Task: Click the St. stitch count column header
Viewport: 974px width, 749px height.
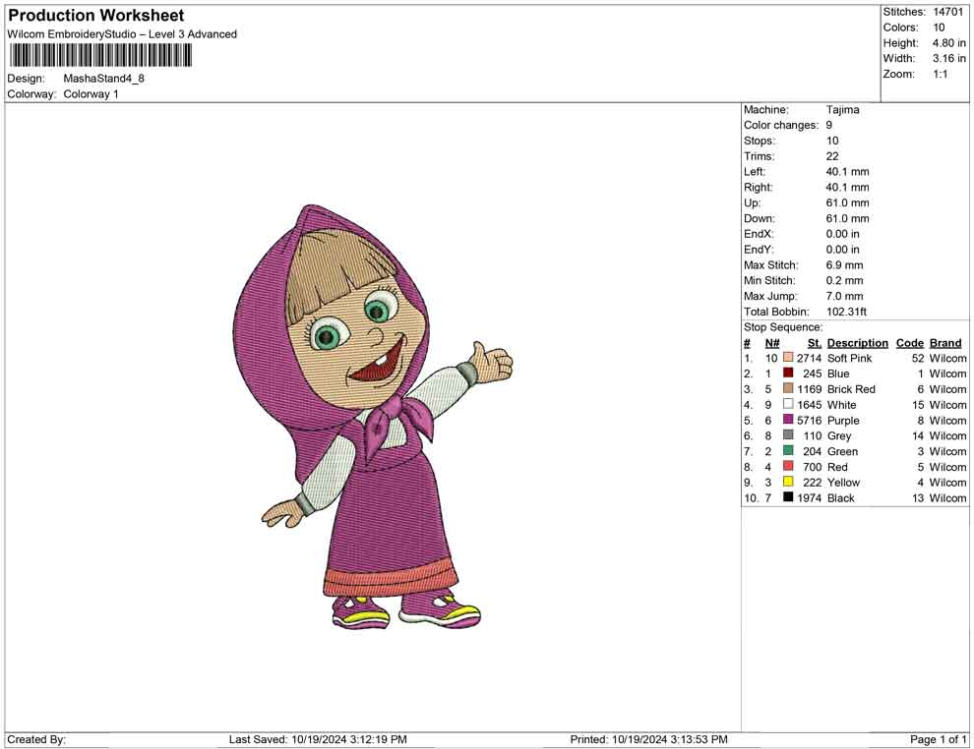Action: [814, 343]
